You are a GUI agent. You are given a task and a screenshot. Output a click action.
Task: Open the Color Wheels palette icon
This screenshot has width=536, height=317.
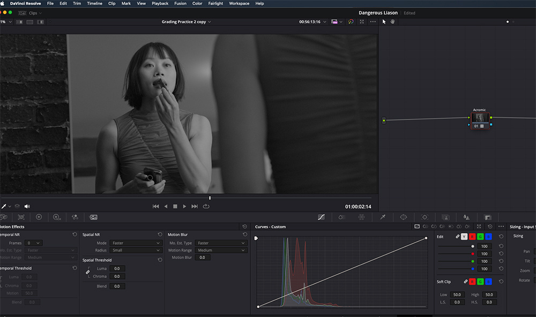pyautogui.click(x=39, y=217)
